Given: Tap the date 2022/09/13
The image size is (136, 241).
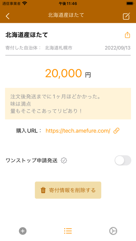Looking at the screenshot, I should tap(118, 48).
